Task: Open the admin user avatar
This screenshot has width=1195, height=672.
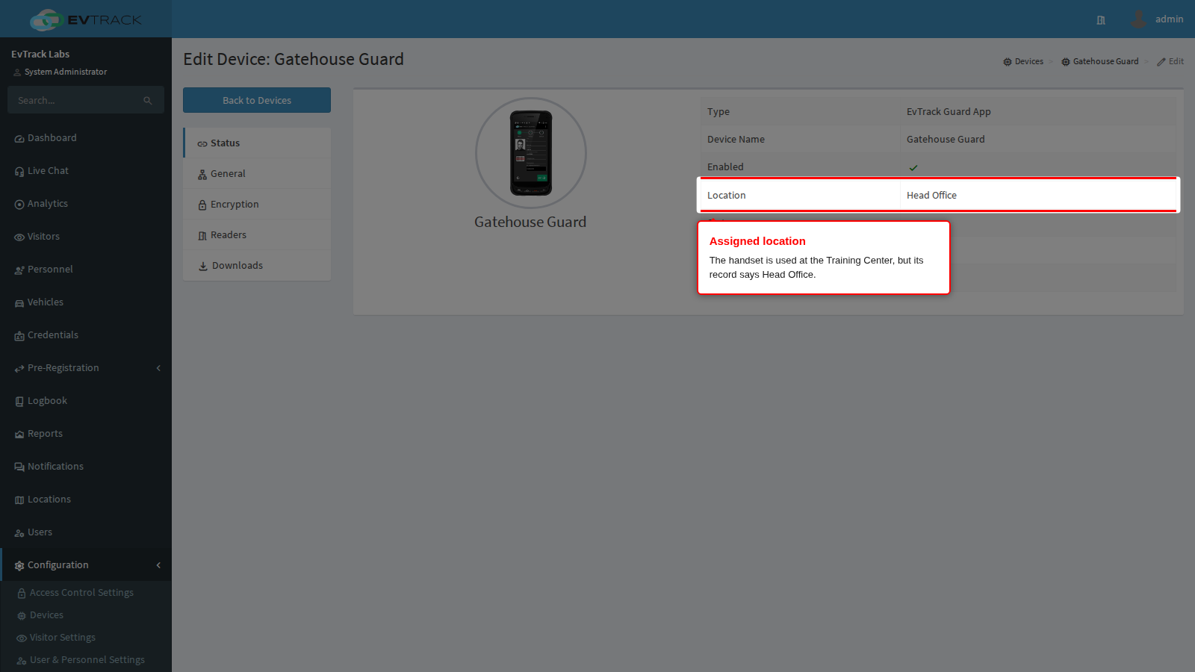Action: click(1138, 19)
